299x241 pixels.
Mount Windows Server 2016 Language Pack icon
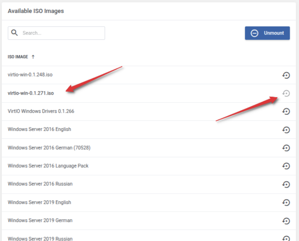pyautogui.click(x=286, y=166)
